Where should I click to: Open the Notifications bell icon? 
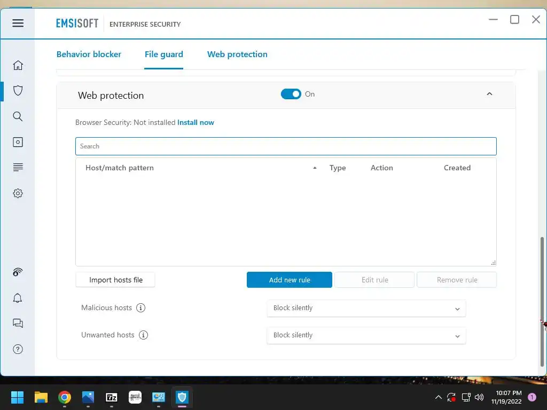pos(18,298)
